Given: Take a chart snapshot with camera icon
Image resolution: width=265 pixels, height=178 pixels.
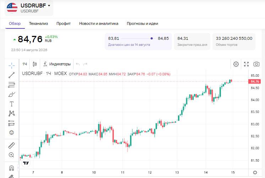Looking at the screenshot, I should pos(256,64).
